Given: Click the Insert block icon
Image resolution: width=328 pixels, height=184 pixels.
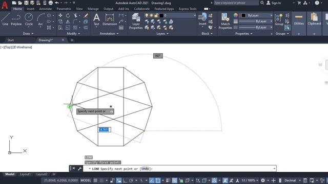Looking at the screenshot, I should click(202, 19).
